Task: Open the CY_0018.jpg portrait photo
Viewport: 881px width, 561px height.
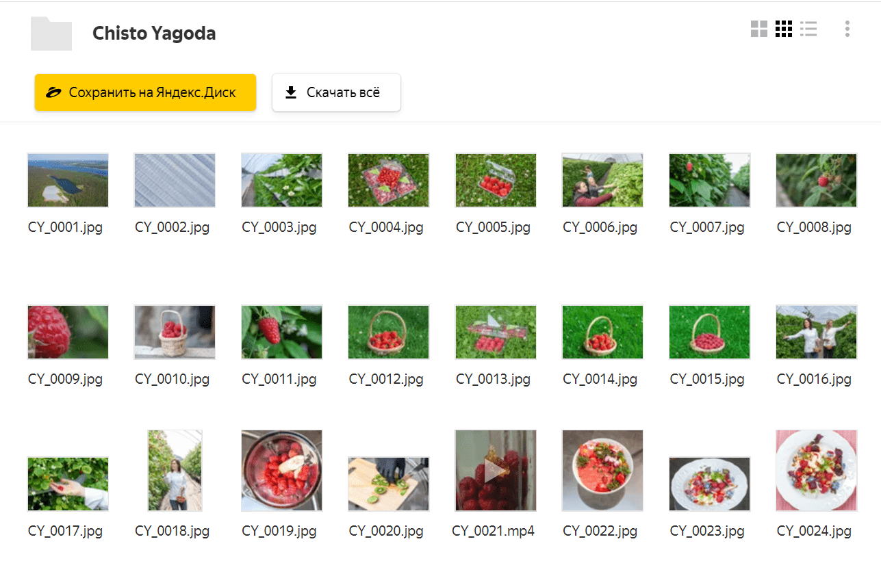Action: 175,470
